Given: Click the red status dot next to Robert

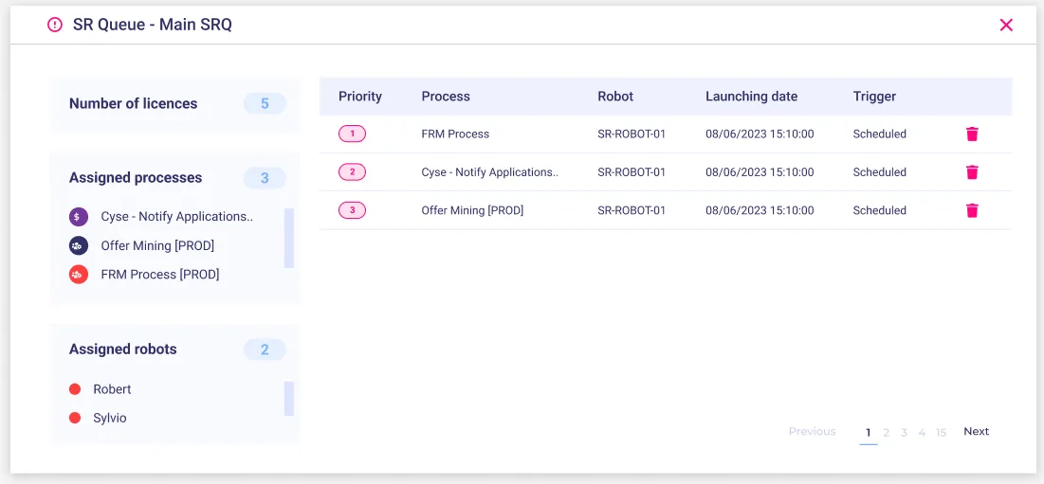Looking at the screenshot, I should (x=75, y=389).
